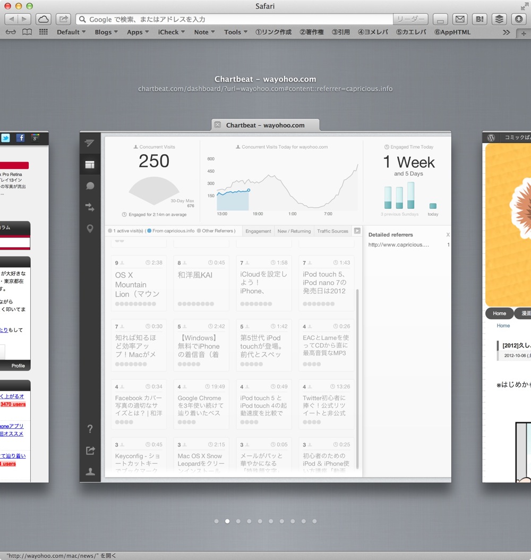Viewport: 531px width, 560px height.
Task: Click the play arrow next to Traffic Sources
Action: [357, 231]
